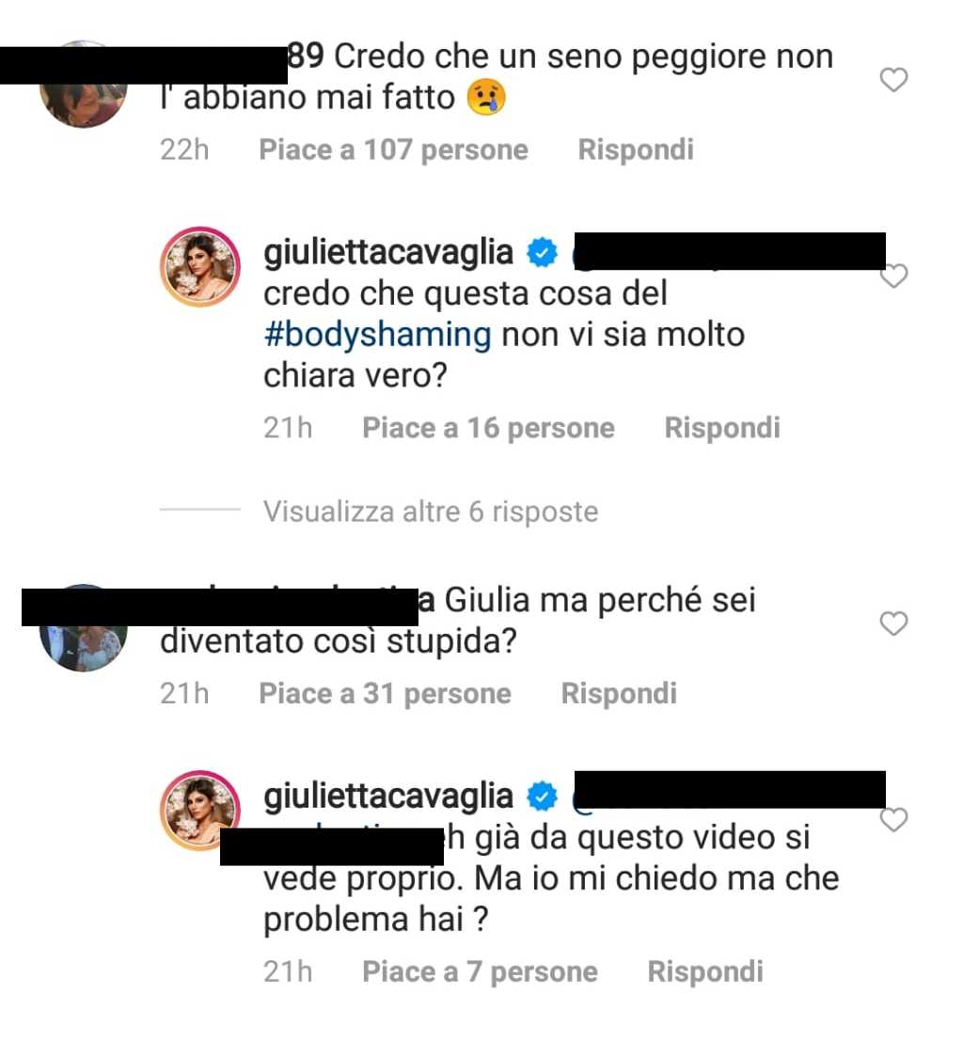
Task: View 'Piace a 31 persone' likes list
Action: pyautogui.click(x=385, y=694)
